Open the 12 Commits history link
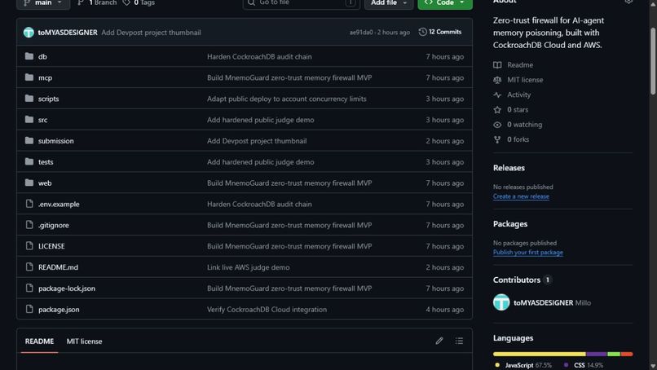Screen dimensions: 657x370 tap(440, 32)
